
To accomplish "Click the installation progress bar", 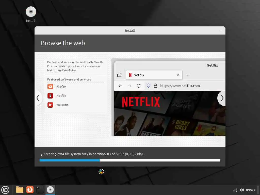I will (130, 160).
